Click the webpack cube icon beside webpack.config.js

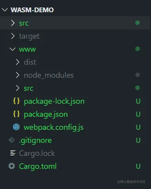click(x=16, y=127)
